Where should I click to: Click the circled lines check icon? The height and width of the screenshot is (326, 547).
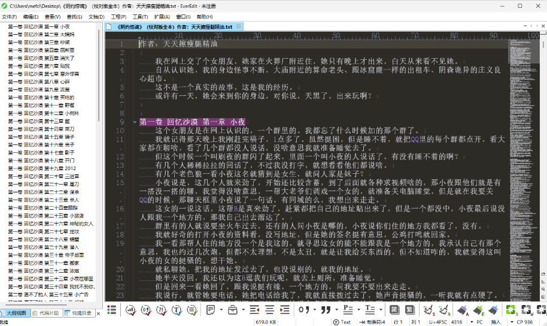[192, 310]
